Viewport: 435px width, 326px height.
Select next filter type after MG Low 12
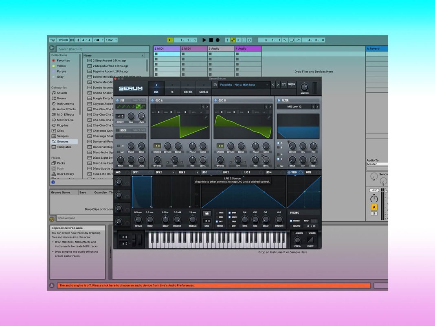point(317,107)
